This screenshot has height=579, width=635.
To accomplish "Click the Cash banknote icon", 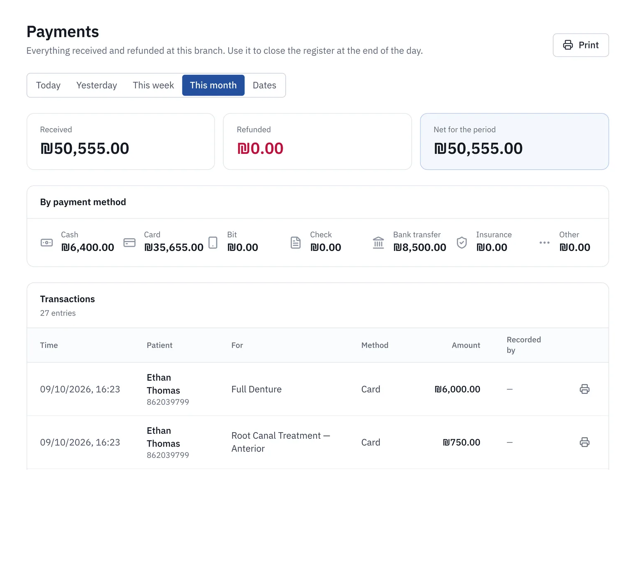I will [47, 242].
